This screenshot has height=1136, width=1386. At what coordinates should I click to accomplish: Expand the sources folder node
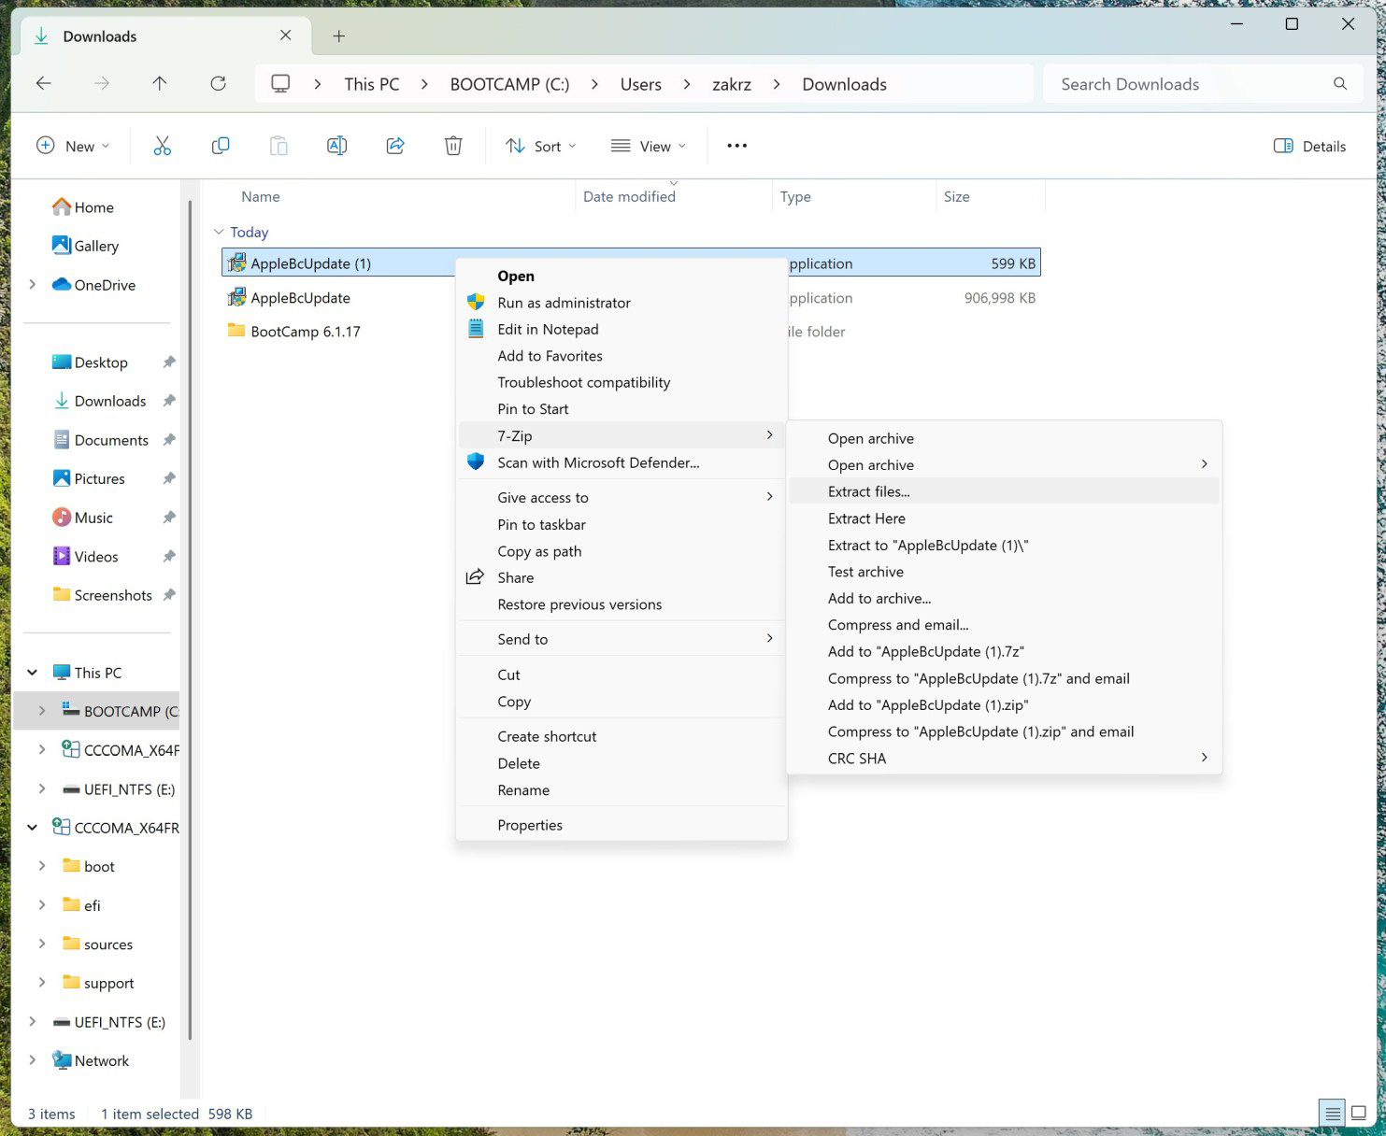(x=42, y=944)
